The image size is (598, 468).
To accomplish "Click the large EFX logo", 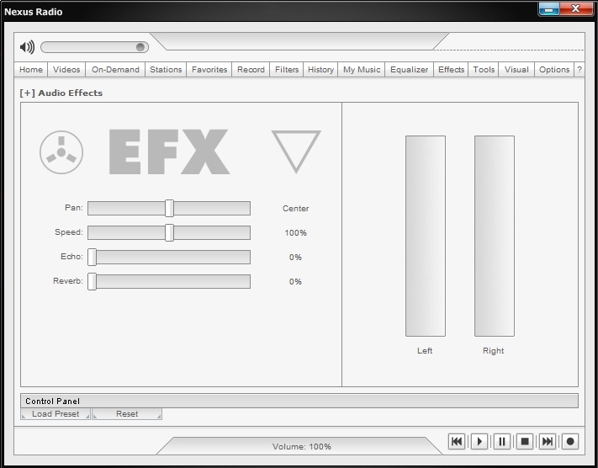I will pyautogui.click(x=169, y=152).
